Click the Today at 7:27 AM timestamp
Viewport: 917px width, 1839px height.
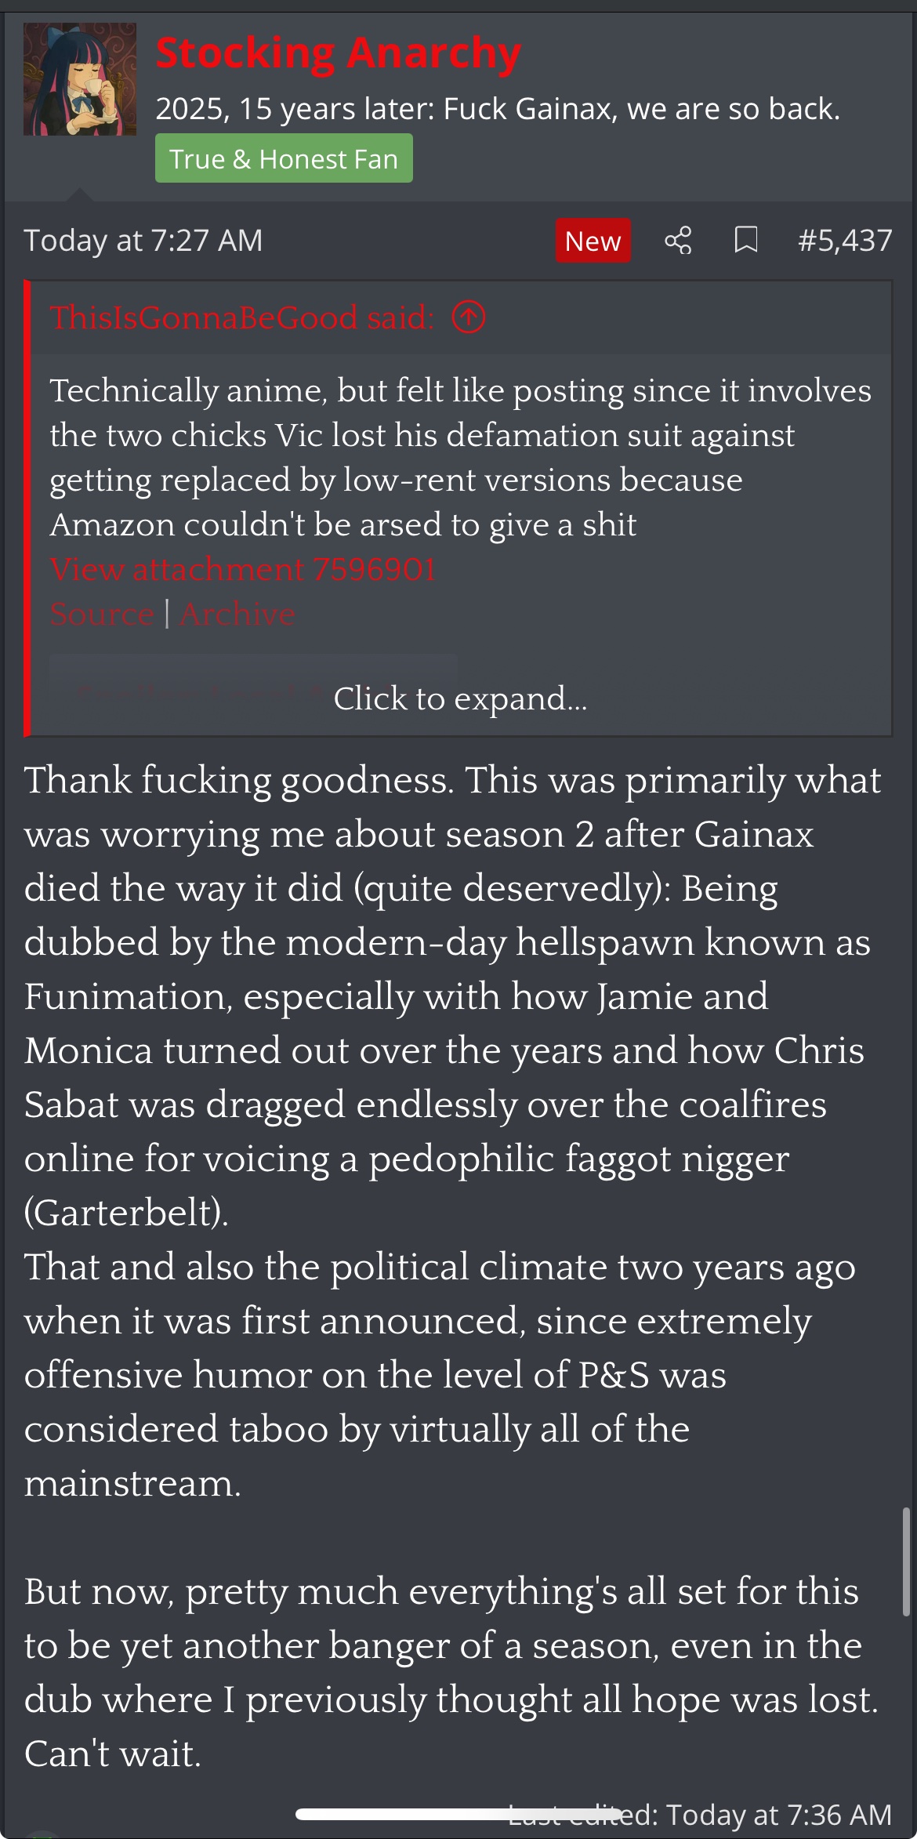point(143,241)
